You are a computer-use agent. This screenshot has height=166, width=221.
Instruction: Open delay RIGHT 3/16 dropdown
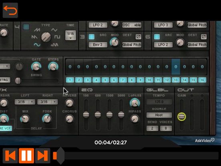click(48, 102)
